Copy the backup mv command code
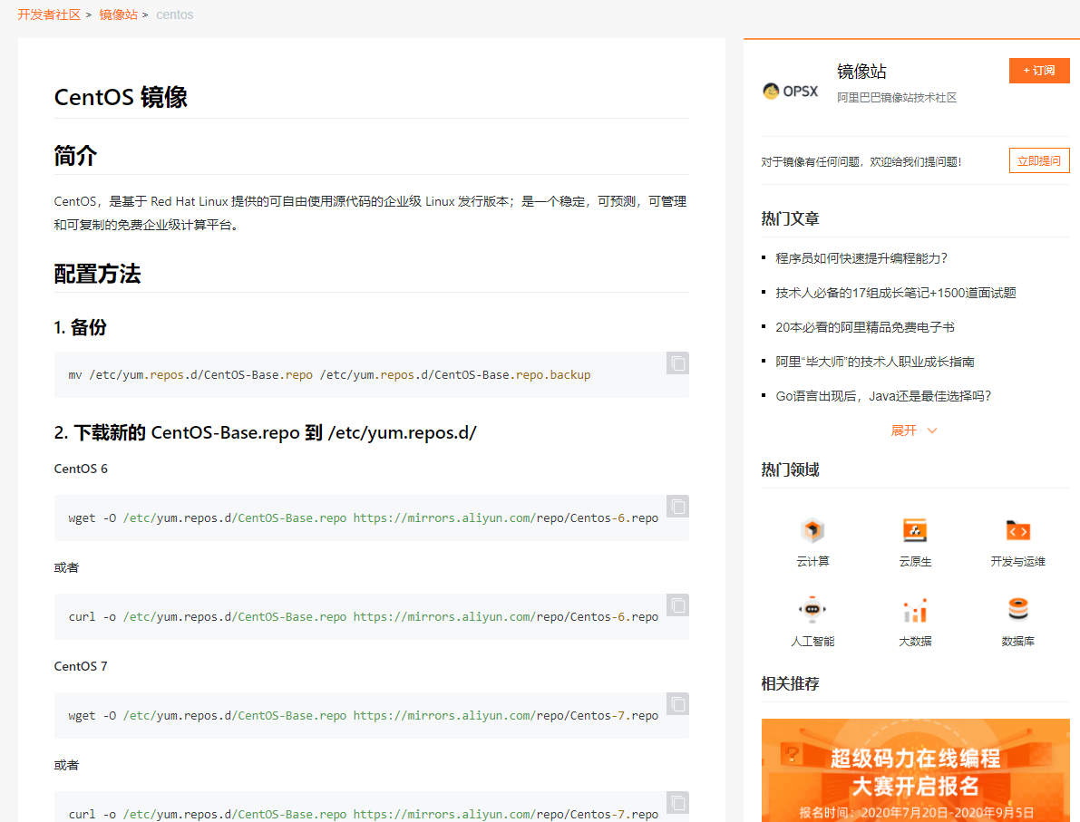1080x822 pixels. [677, 363]
